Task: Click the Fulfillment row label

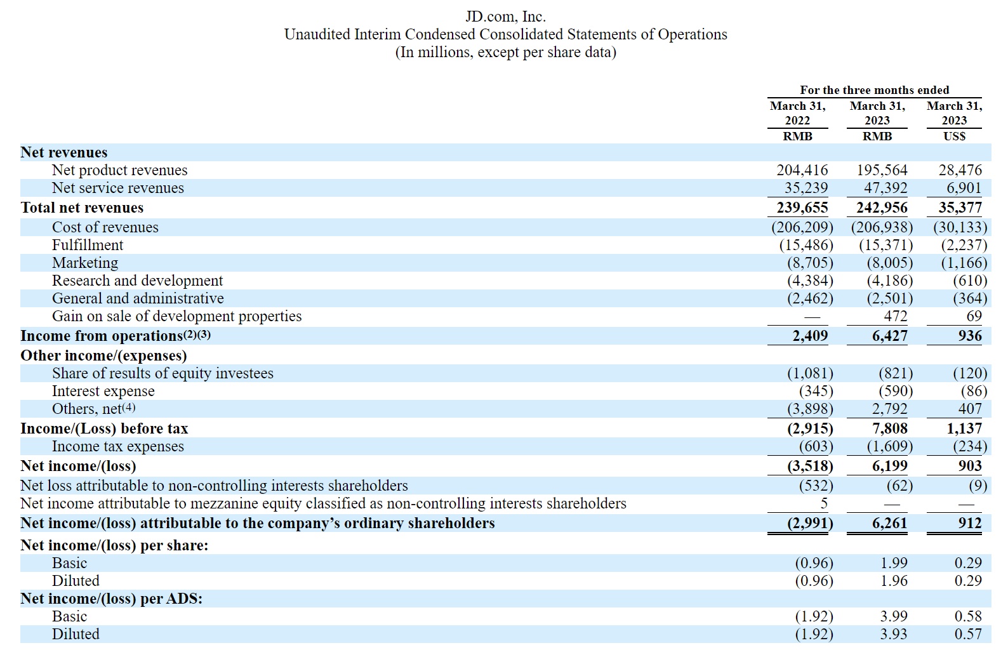Action: (x=88, y=245)
